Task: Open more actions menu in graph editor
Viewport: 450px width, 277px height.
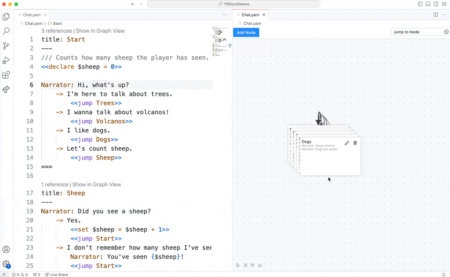Action: 443,15
